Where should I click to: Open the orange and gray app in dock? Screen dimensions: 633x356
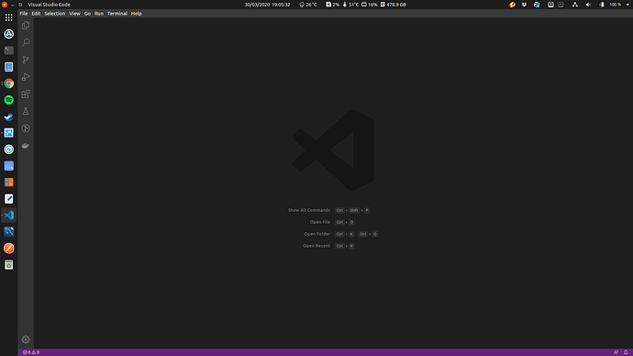(9, 183)
